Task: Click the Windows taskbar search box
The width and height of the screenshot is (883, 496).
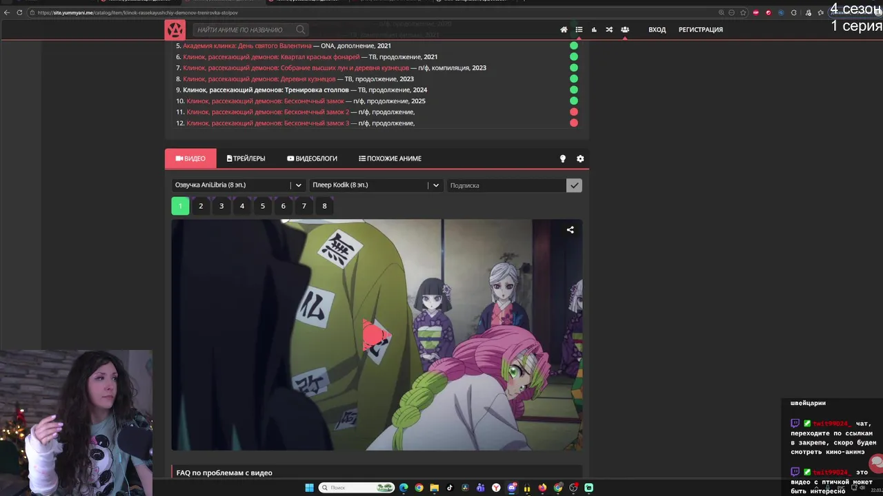Action: click(357, 488)
